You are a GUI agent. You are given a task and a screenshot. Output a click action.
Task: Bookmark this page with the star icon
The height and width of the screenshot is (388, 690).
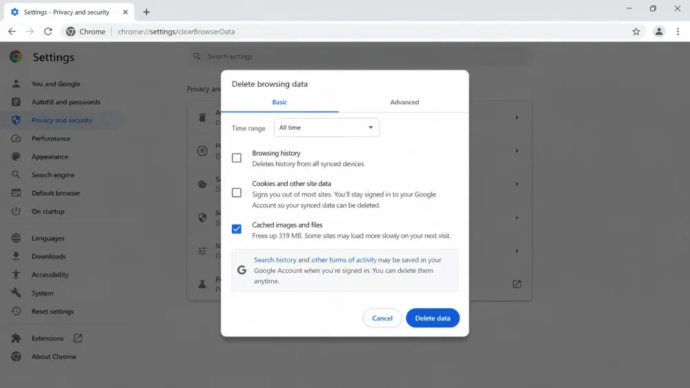(636, 32)
